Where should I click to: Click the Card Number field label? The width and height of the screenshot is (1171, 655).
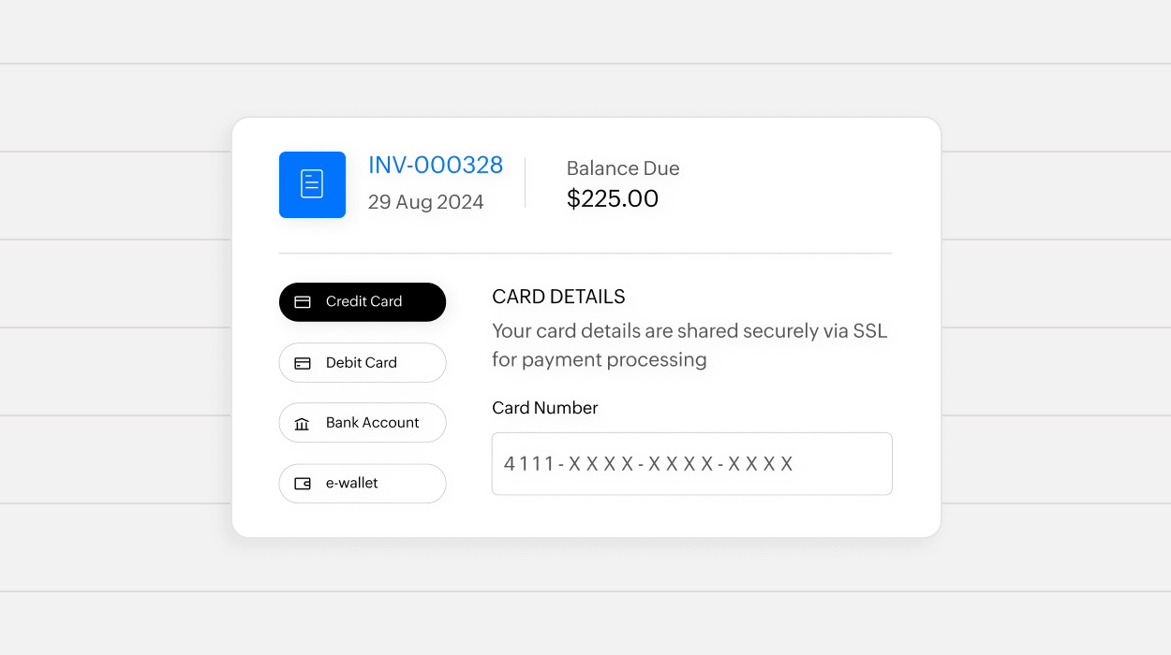[544, 408]
